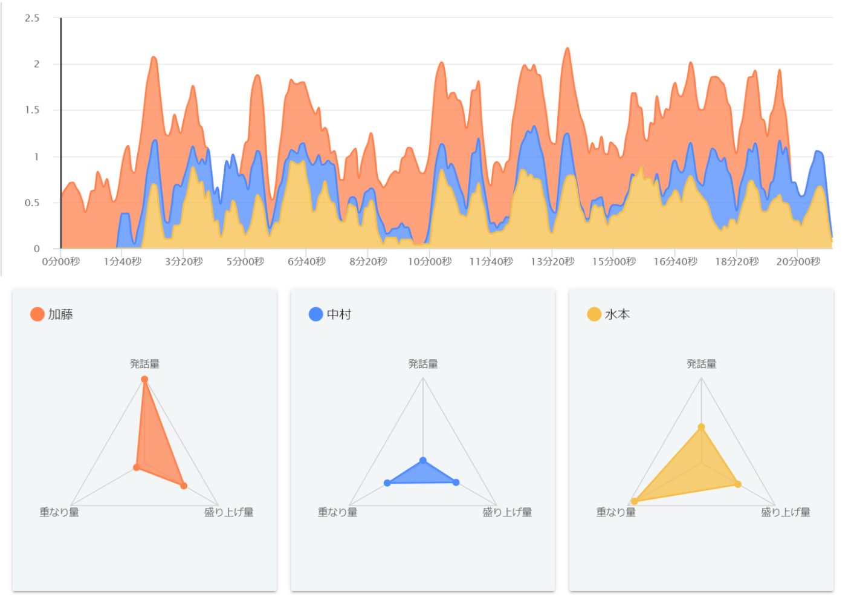Click the black vertical playhead line at chart start
The height and width of the screenshot is (598, 854).
61,133
